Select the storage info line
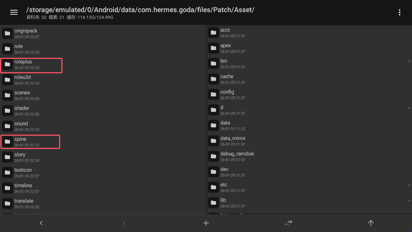Image resolution: width=412 pixels, height=232 pixels. (x=70, y=18)
